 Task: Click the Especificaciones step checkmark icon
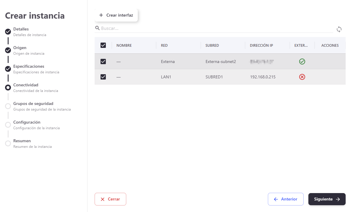pos(8,69)
